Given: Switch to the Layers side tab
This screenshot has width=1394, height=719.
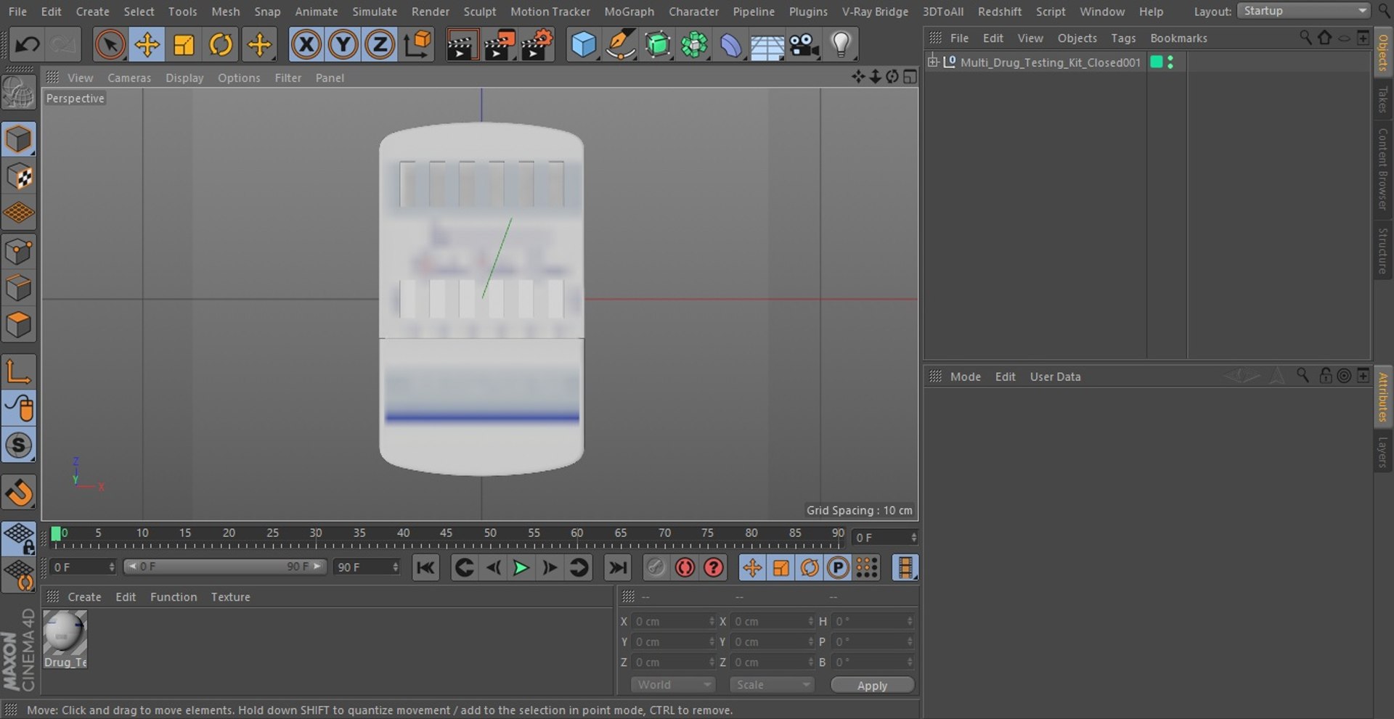Looking at the screenshot, I should (x=1382, y=452).
